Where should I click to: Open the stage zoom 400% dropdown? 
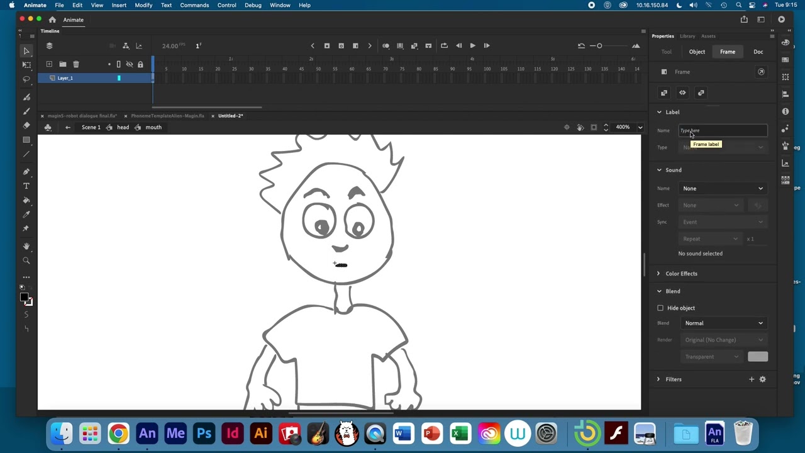coord(640,127)
